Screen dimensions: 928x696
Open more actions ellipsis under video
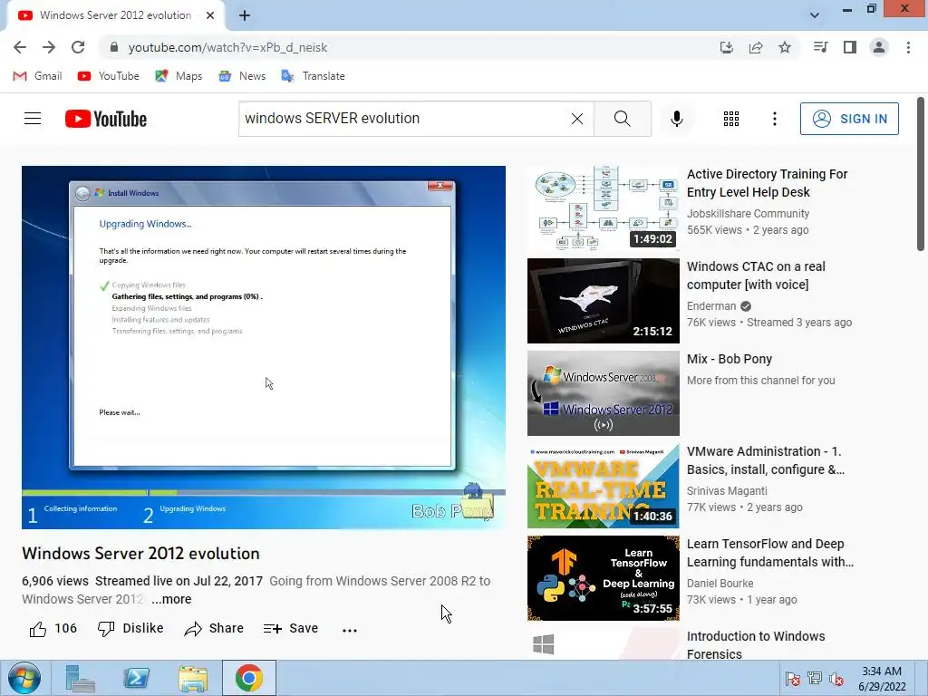[x=350, y=630]
